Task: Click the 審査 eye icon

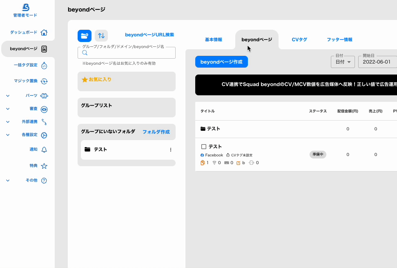Action: (44, 109)
